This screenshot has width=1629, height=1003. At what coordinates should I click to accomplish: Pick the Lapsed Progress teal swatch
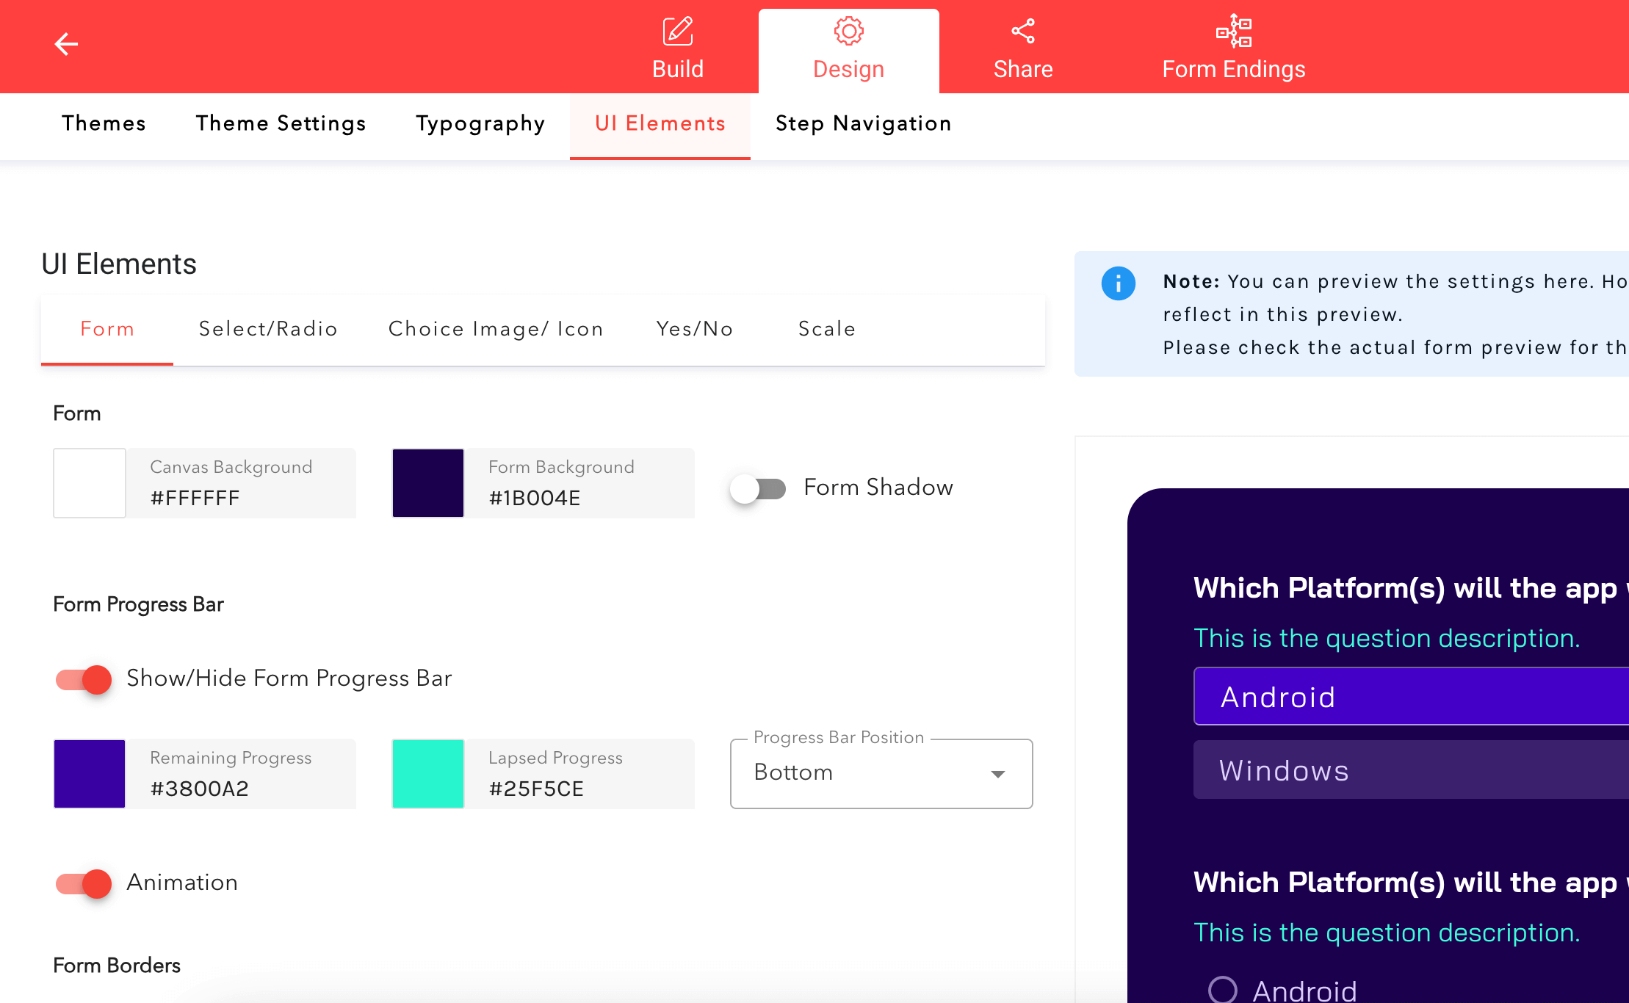[x=428, y=774]
